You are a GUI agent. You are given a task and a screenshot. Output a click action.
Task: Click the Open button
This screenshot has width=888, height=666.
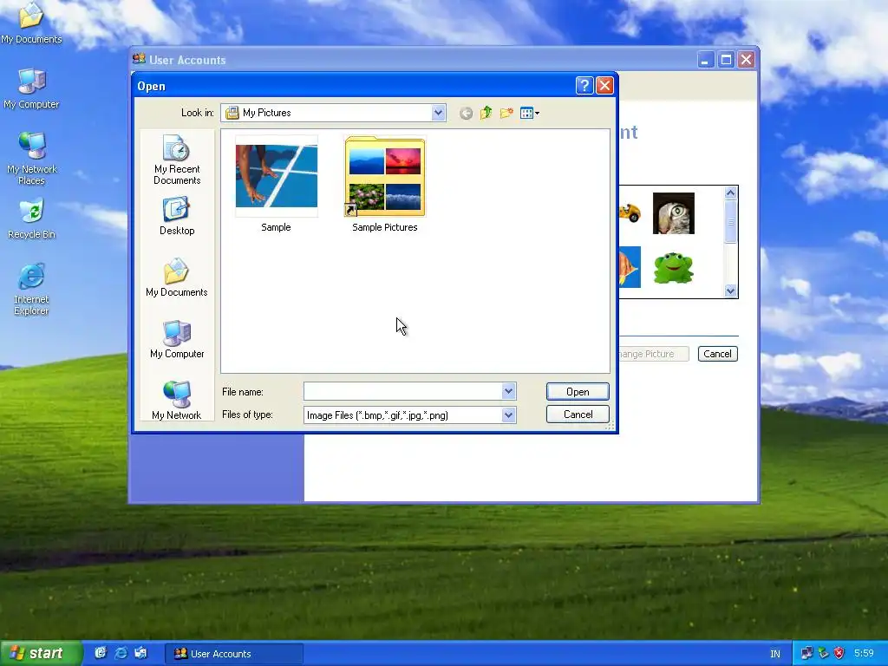tap(578, 392)
